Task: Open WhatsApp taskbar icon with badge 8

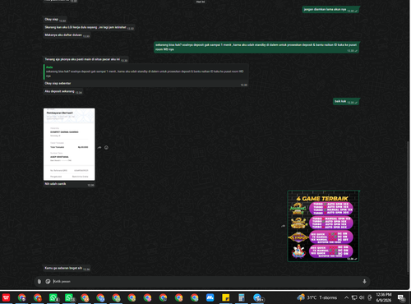Action: click(x=53, y=297)
